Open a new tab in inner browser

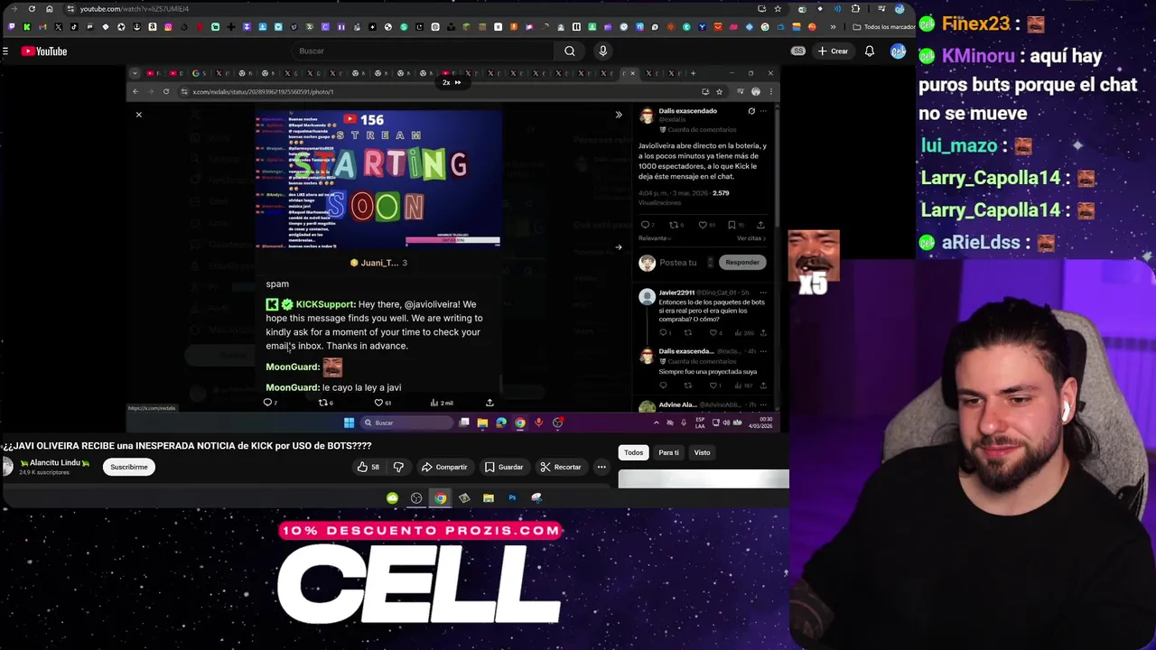click(694, 73)
